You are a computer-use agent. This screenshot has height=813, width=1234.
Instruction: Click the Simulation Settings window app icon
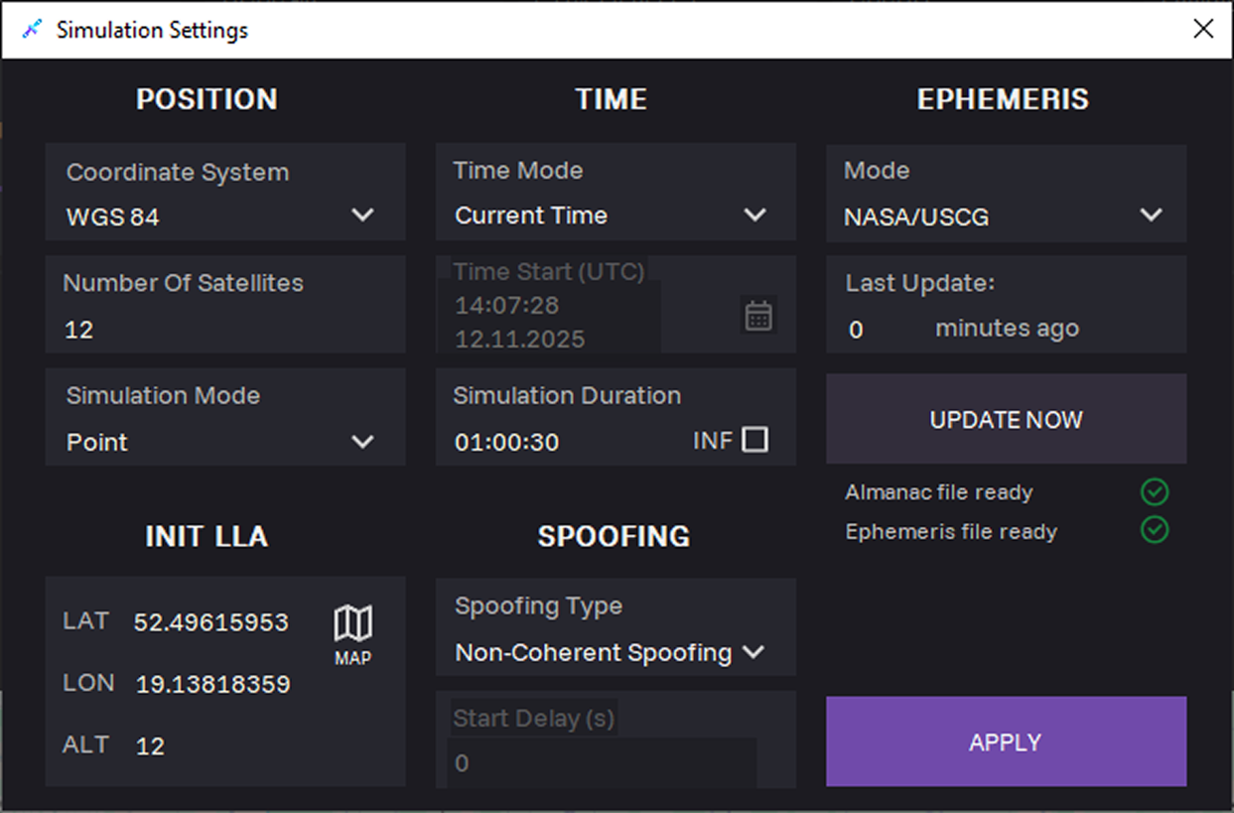[32, 30]
